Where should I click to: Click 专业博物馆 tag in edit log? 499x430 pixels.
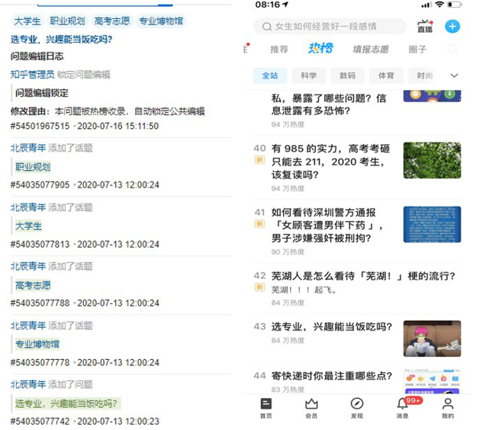click(x=37, y=344)
